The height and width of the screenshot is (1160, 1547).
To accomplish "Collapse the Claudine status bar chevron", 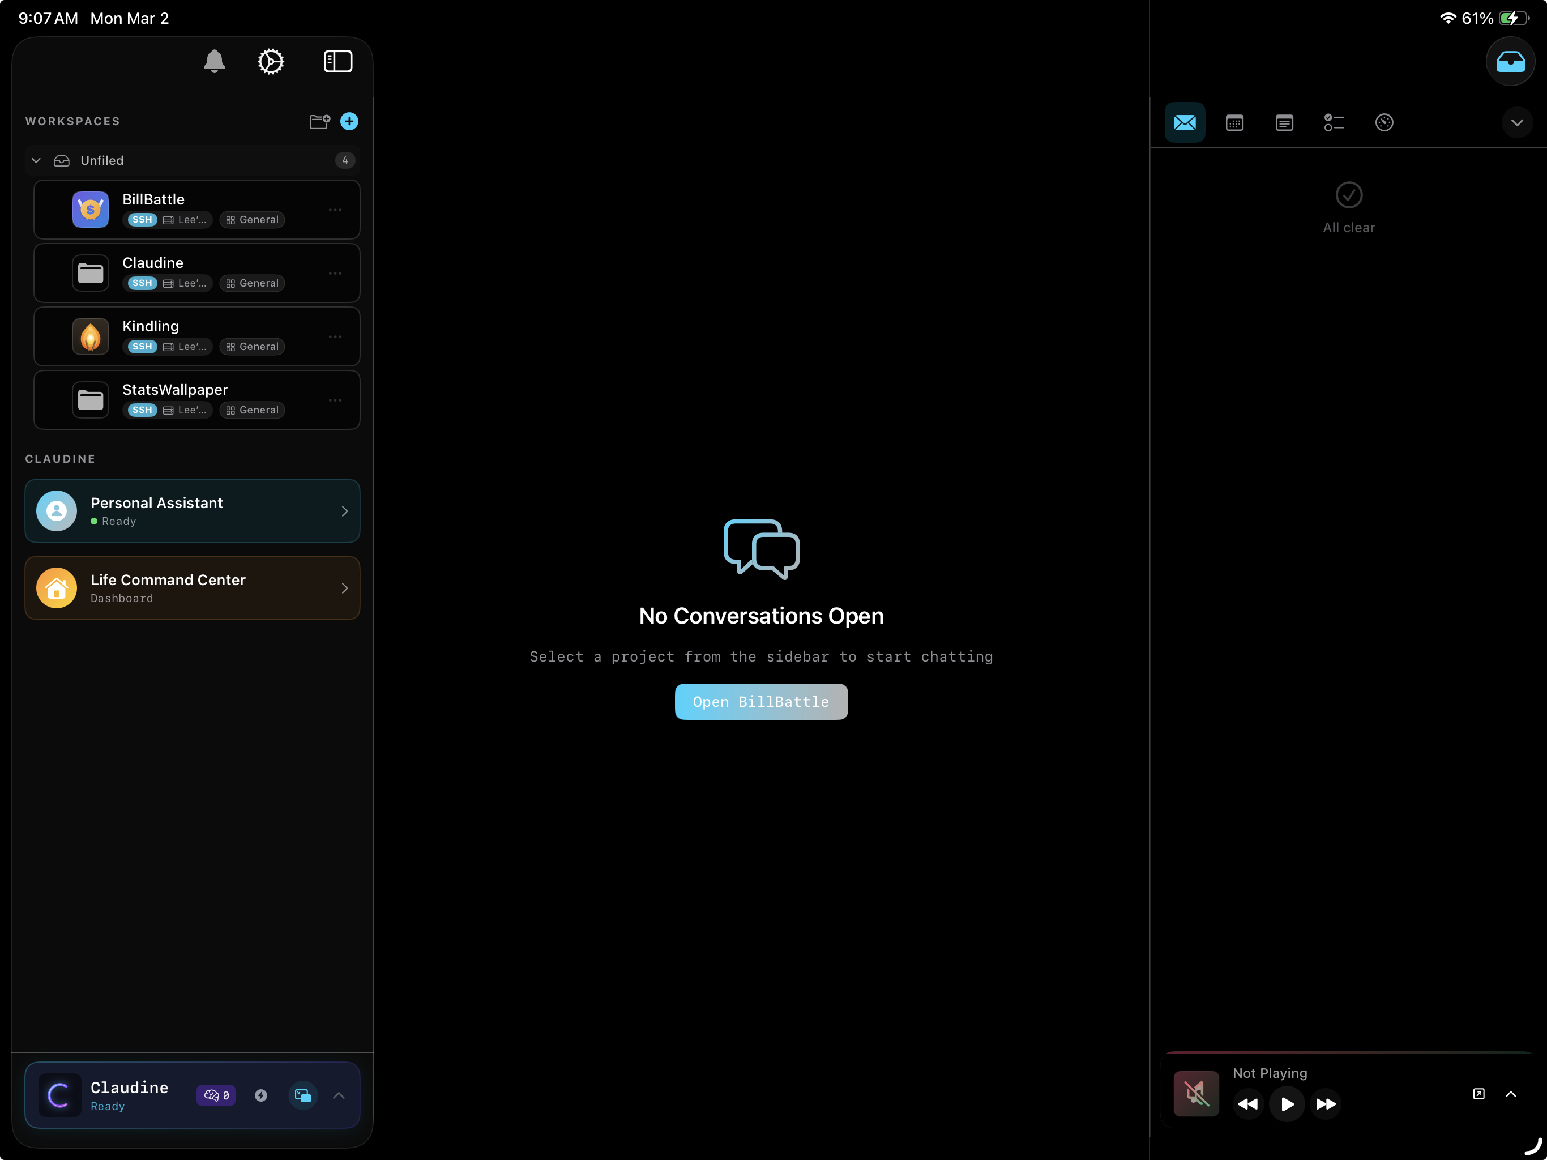I will 339,1095.
